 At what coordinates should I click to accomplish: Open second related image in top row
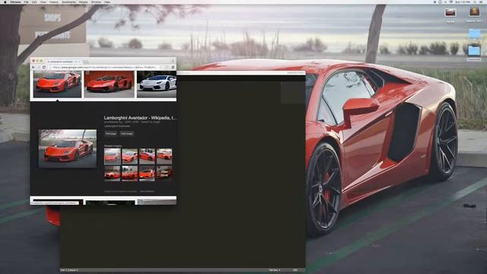(129, 156)
